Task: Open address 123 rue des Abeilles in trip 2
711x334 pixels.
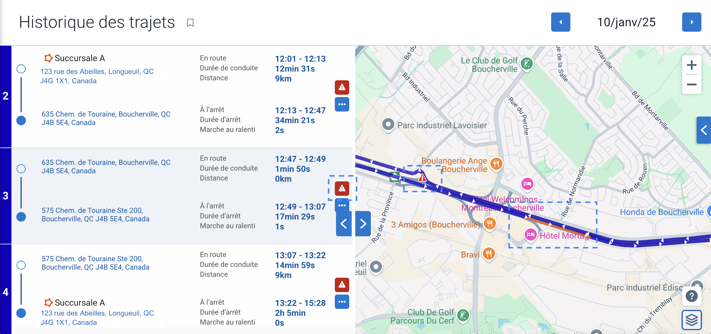Action: 97,76
